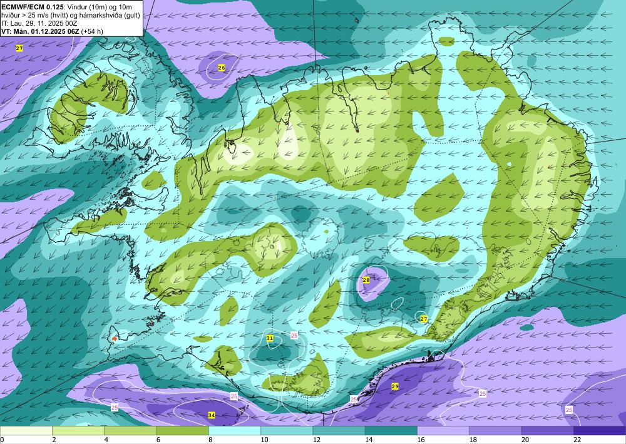Click the 8–10 m/s light cyan legend swatch
This screenshot has height=444, width=626.
[235, 431]
